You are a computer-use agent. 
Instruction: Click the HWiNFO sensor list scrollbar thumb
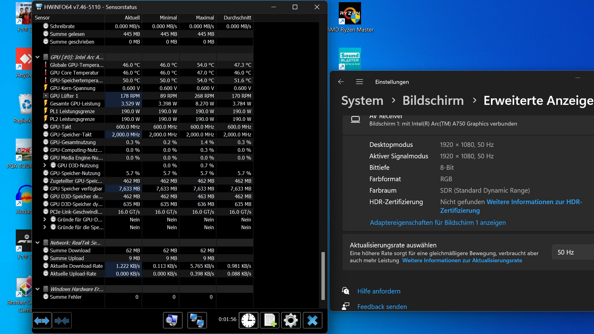323,275
